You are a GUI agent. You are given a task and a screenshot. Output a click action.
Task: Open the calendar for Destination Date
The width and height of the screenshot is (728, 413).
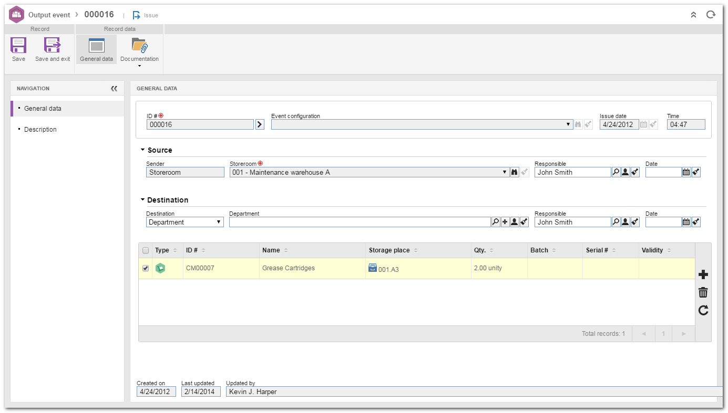click(686, 222)
